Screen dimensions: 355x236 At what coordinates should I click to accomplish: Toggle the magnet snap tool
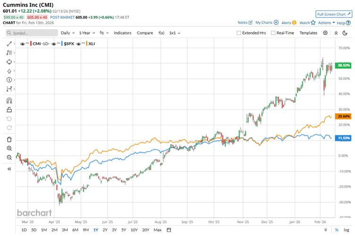click(x=9, y=101)
